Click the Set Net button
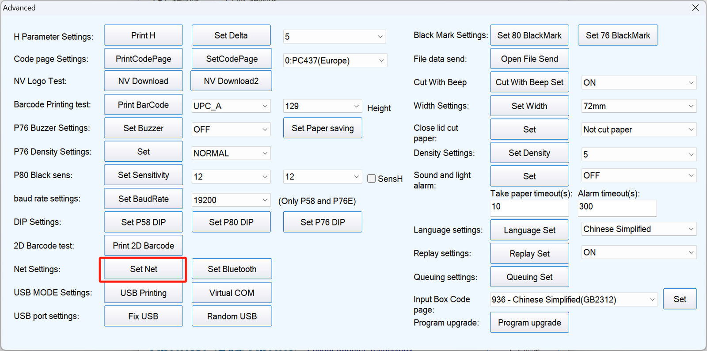Image resolution: width=707 pixels, height=351 pixels. click(143, 269)
